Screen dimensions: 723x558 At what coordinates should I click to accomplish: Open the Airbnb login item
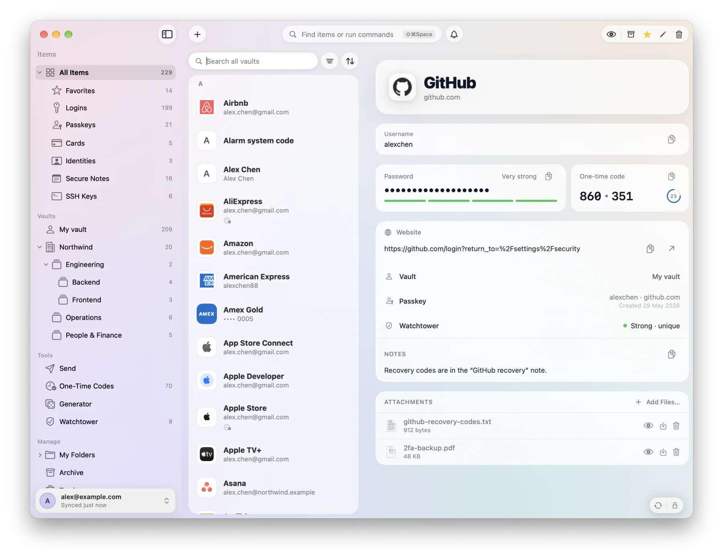[x=274, y=107]
